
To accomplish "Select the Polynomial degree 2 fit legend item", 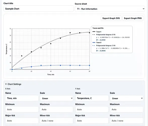I will 104,35.
